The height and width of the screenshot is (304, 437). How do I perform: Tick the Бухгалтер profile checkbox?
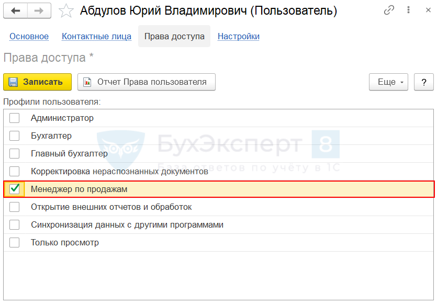(15, 136)
